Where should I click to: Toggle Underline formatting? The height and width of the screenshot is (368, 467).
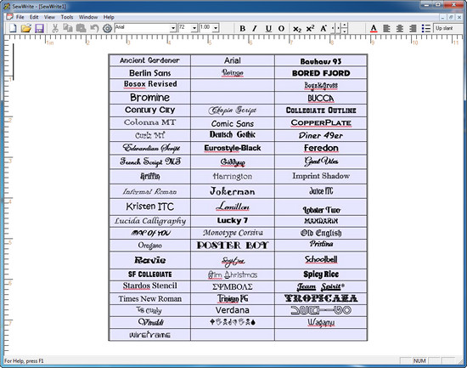[x=268, y=28]
